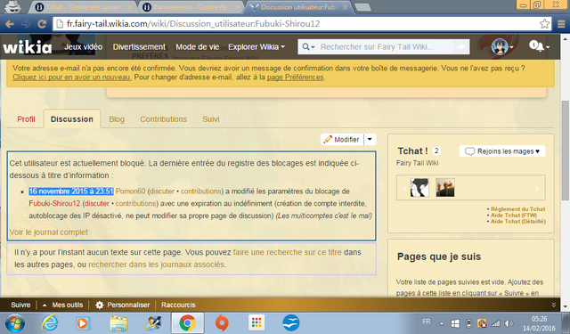Collapse the bottom Wikia toolbar chevron
Screen dimensions: 570x334
[x=554, y=305]
